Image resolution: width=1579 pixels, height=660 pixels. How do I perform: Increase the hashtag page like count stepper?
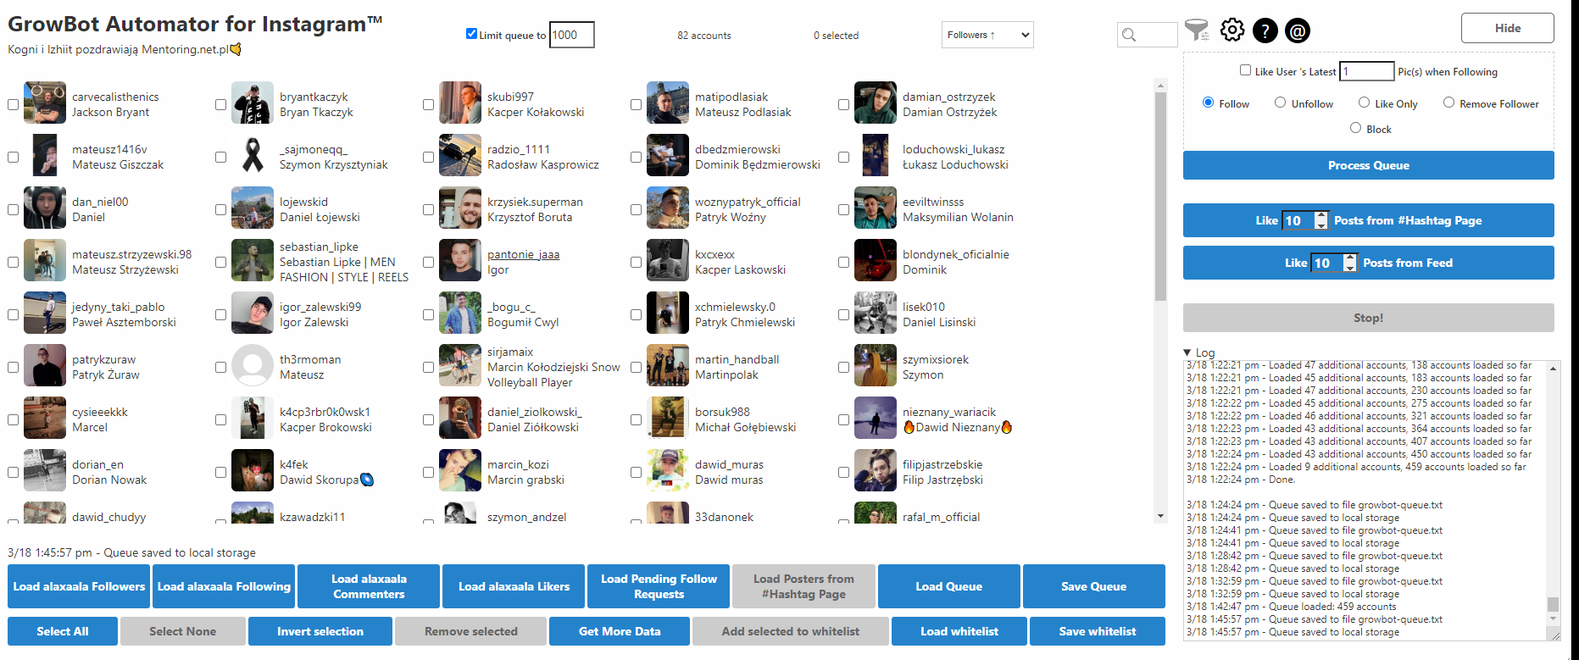1320,215
